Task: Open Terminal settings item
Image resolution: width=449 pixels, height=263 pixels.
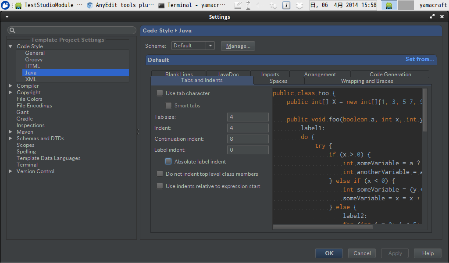Action: coord(27,165)
